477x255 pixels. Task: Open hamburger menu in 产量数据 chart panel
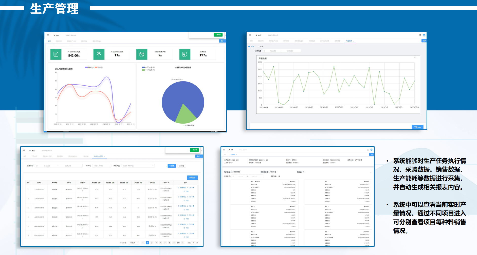[250, 35]
